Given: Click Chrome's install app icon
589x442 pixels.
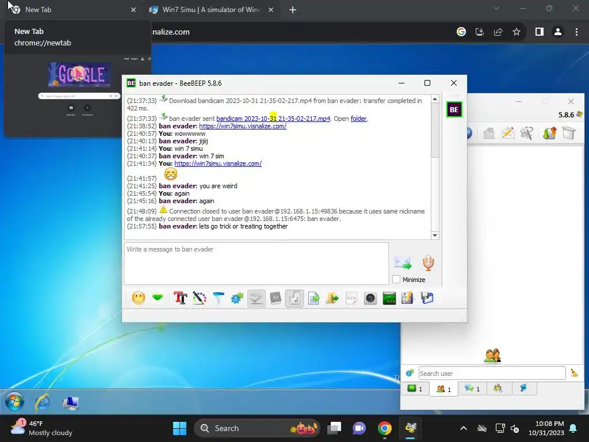Looking at the screenshot, I should click(x=480, y=32).
